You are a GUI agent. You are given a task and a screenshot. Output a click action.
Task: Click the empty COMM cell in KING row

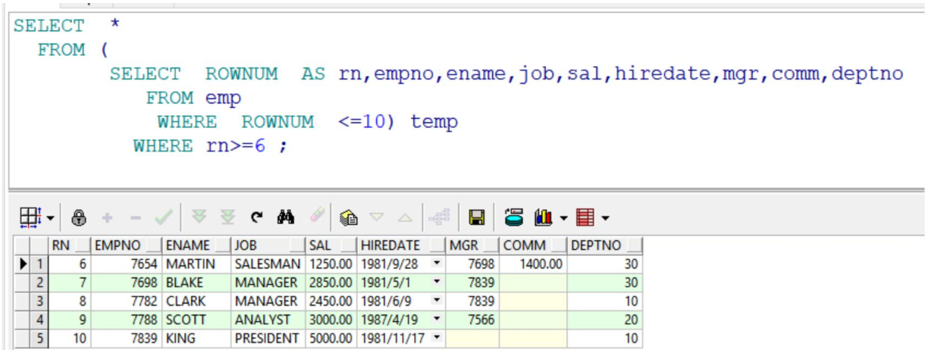[x=534, y=339]
